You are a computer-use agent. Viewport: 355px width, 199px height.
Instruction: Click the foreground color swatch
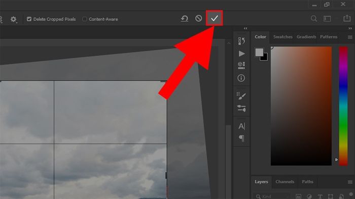[259, 53]
